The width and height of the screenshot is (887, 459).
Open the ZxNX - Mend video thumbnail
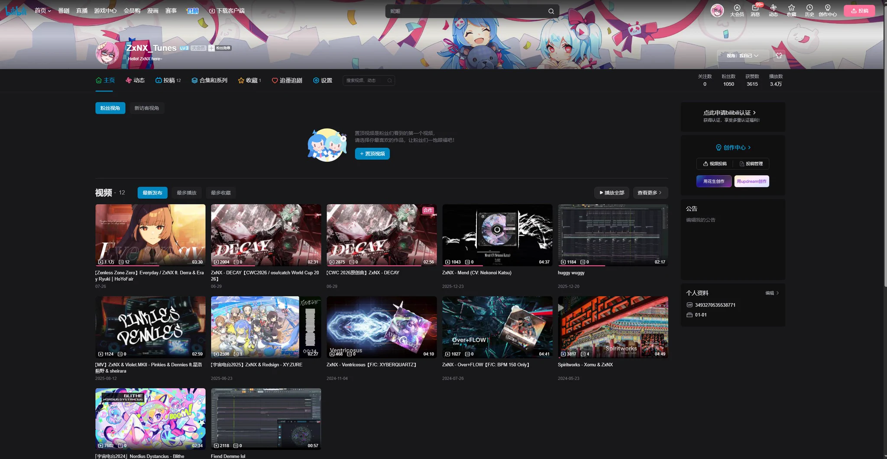coord(497,235)
